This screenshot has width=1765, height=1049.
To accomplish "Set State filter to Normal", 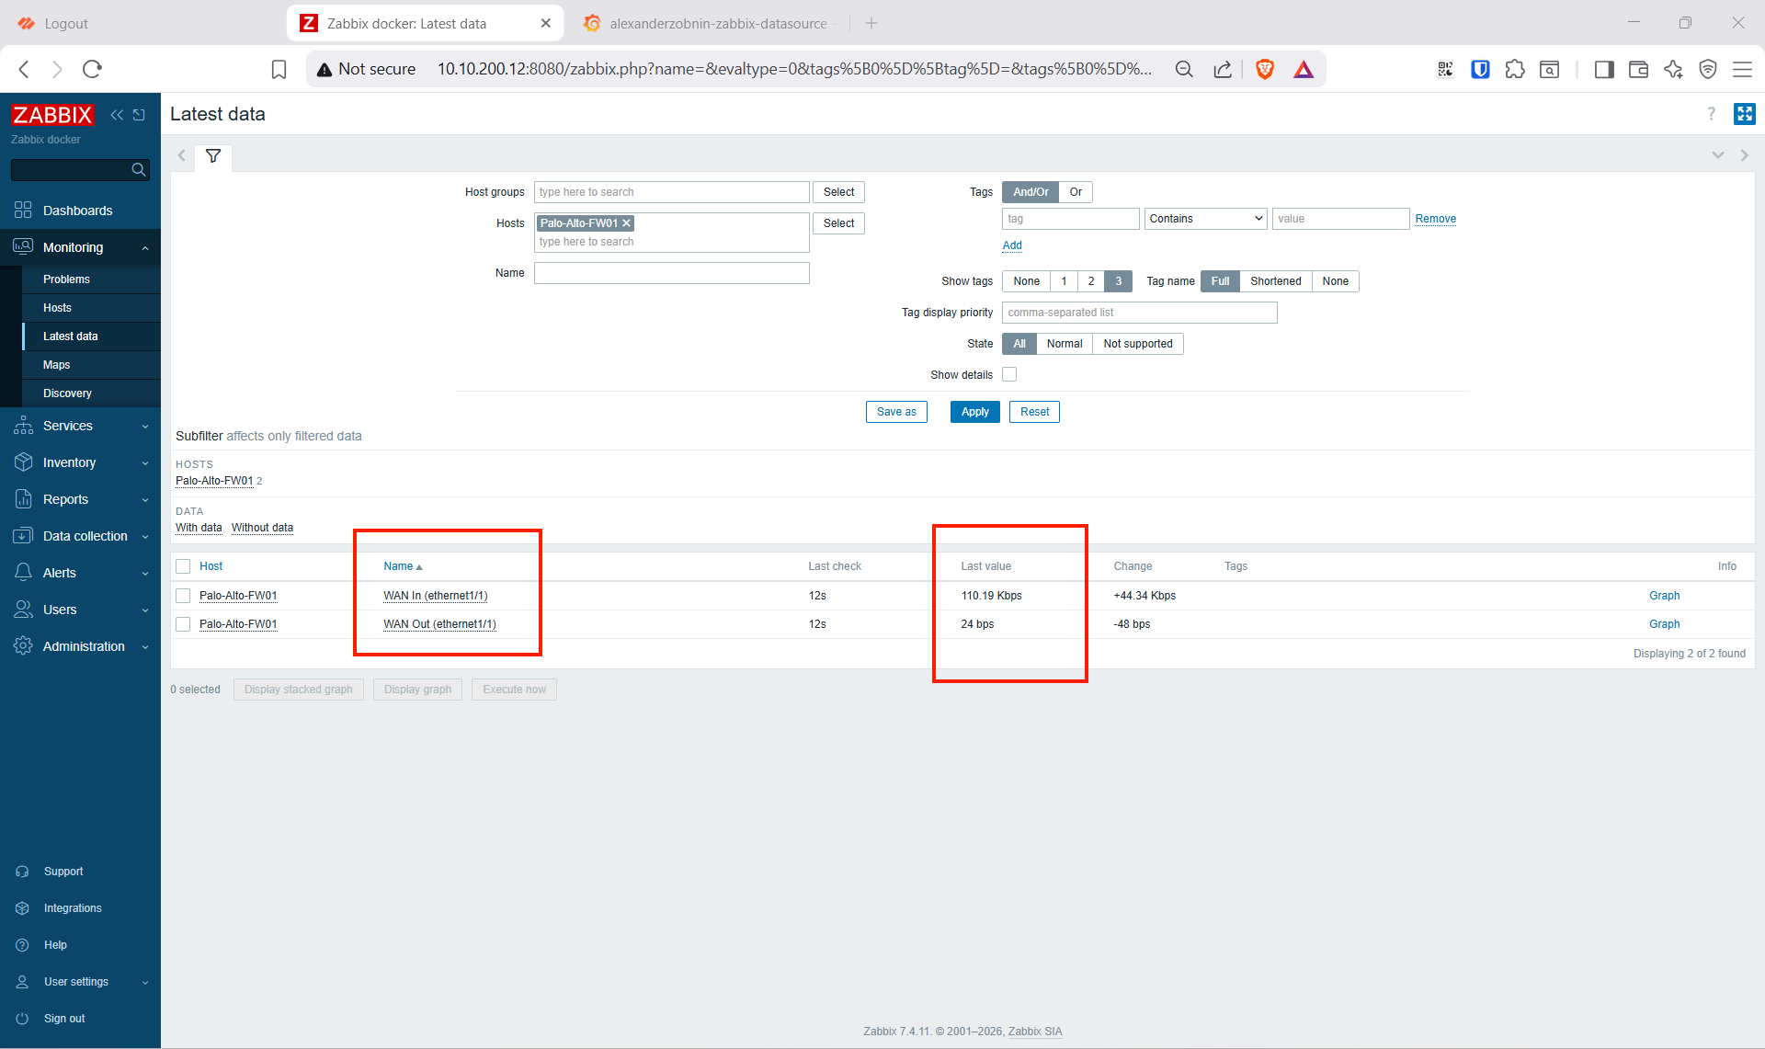I will [x=1065, y=344].
